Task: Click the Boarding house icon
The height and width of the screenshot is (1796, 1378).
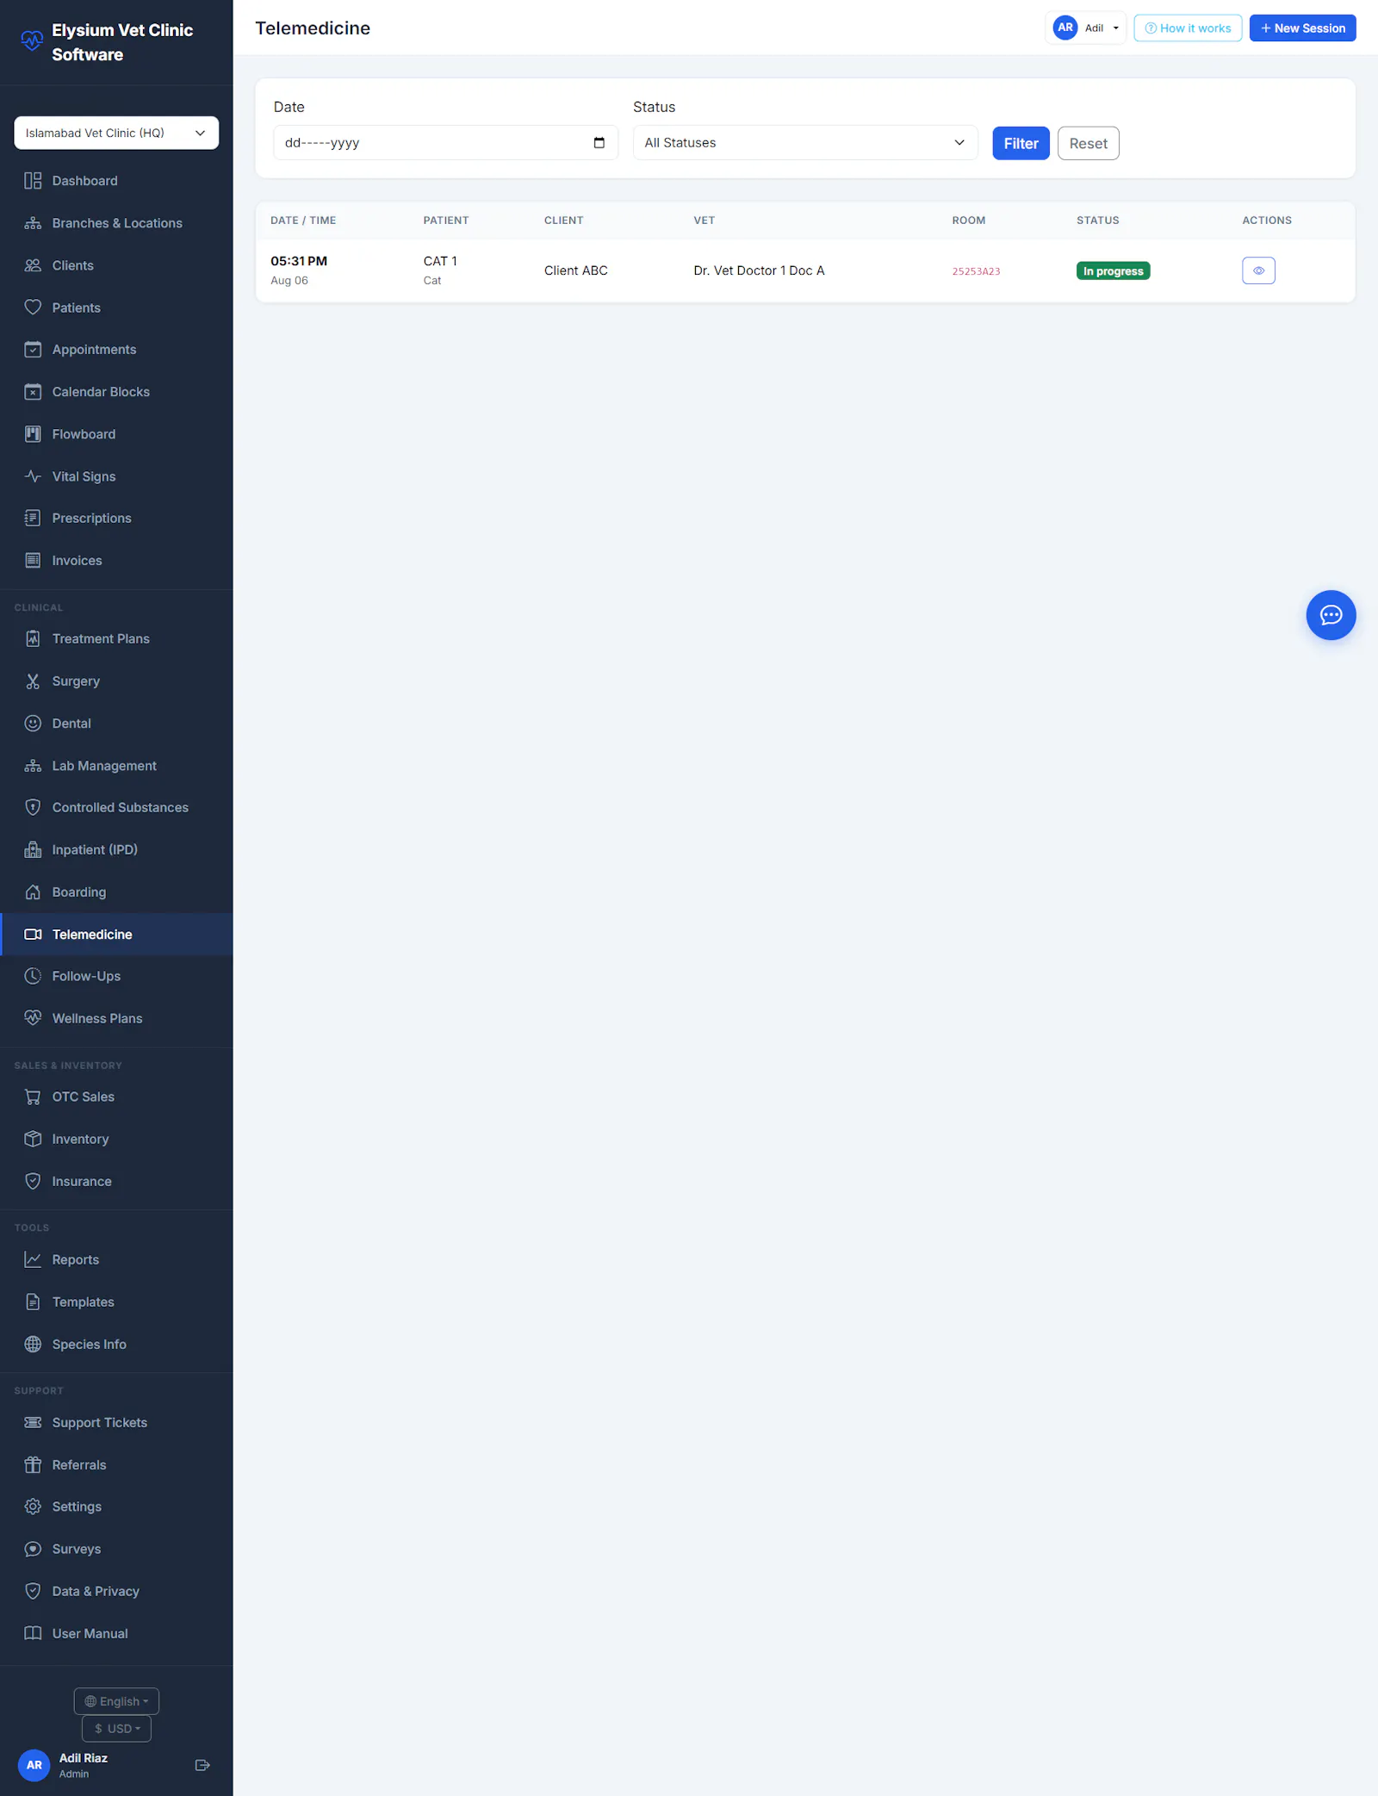Action: tap(33, 892)
